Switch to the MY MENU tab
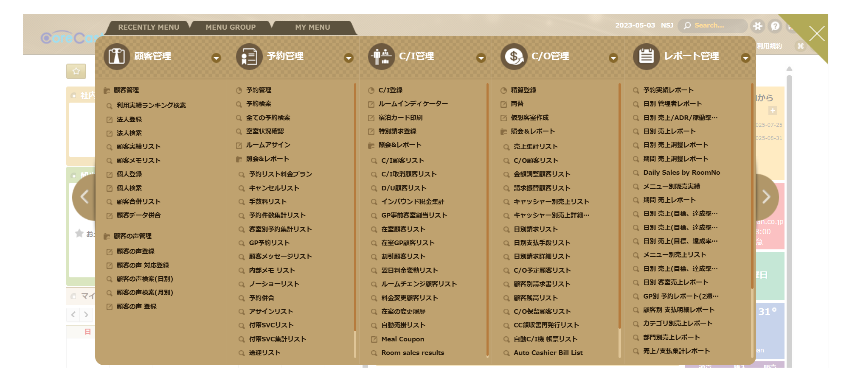The width and height of the screenshot is (852, 391). [312, 27]
